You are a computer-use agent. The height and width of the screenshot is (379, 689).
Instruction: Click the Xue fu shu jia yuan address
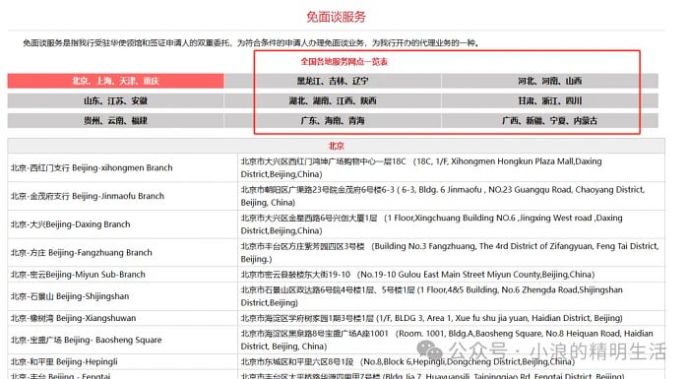point(451,318)
